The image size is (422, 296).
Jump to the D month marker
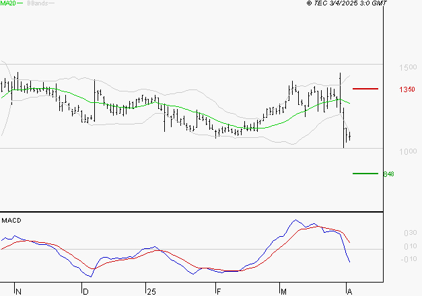click(x=85, y=291)
